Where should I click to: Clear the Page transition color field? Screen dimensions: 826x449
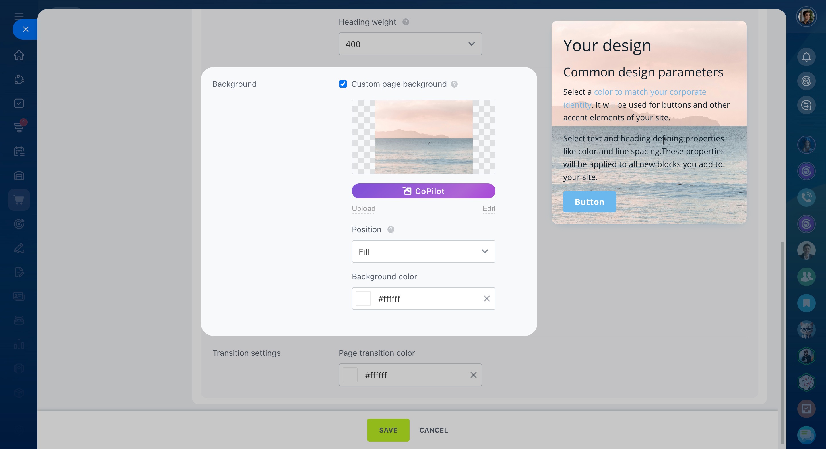[473, 375]
